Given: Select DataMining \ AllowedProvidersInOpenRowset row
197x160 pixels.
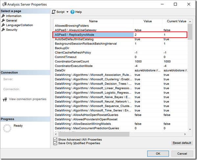Looking at the screenshot, I should pos(120,119).
